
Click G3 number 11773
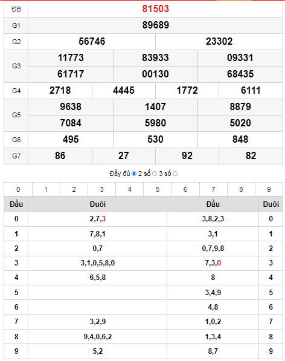click(71, 58)
